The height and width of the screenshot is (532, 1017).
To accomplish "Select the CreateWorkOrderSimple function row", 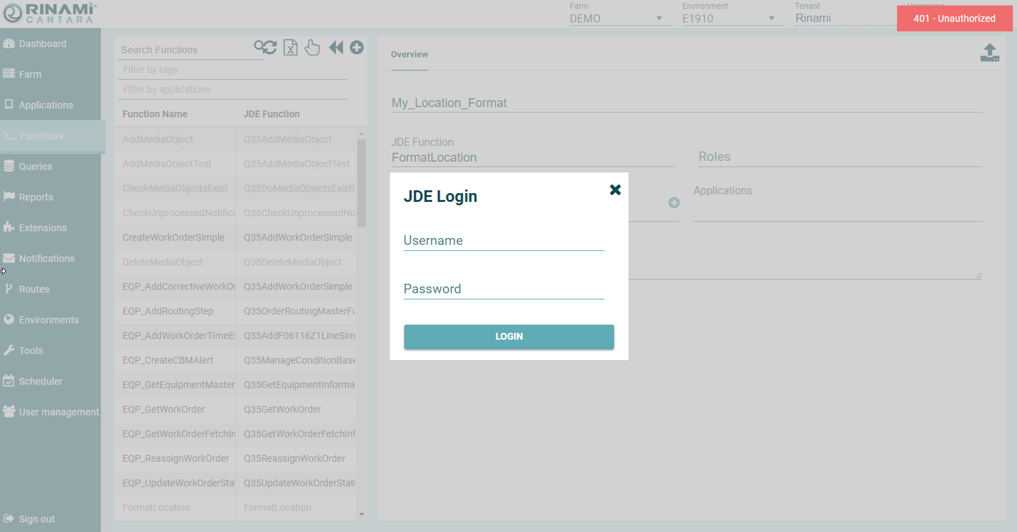I will pos(173,237).
